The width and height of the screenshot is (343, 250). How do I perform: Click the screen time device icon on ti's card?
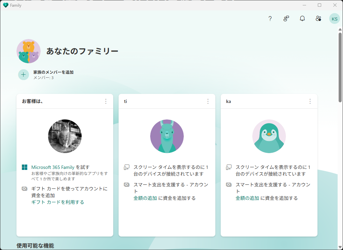pyautogui.click(x=127, y=167)
